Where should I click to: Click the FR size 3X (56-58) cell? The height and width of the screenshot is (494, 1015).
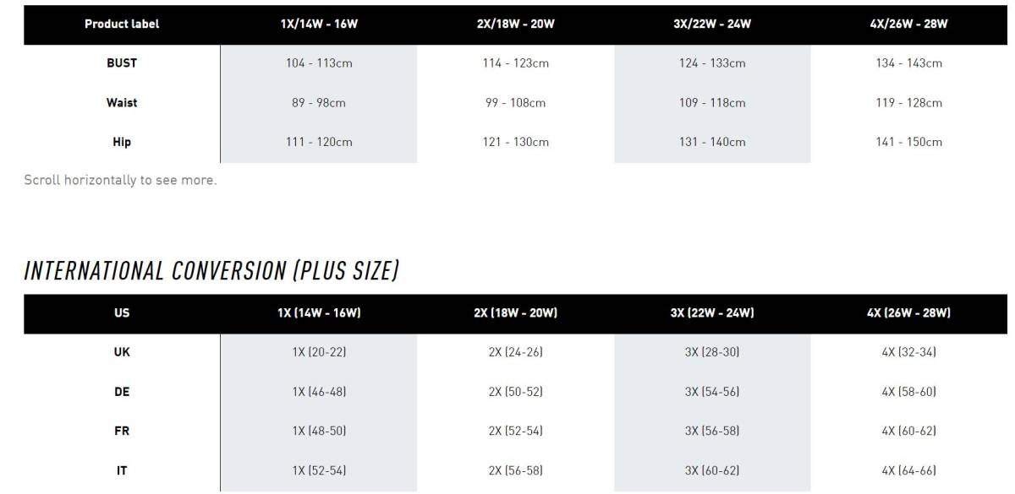click(712, 431)
